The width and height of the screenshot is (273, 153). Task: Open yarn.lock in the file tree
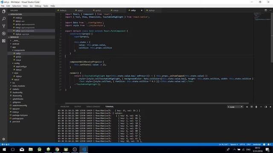[x=16, y=122]
